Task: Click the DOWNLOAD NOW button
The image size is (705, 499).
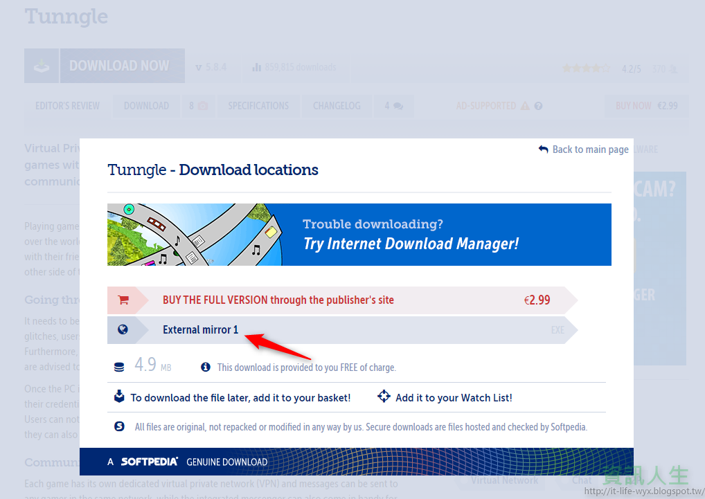Action: click(123, 66)
